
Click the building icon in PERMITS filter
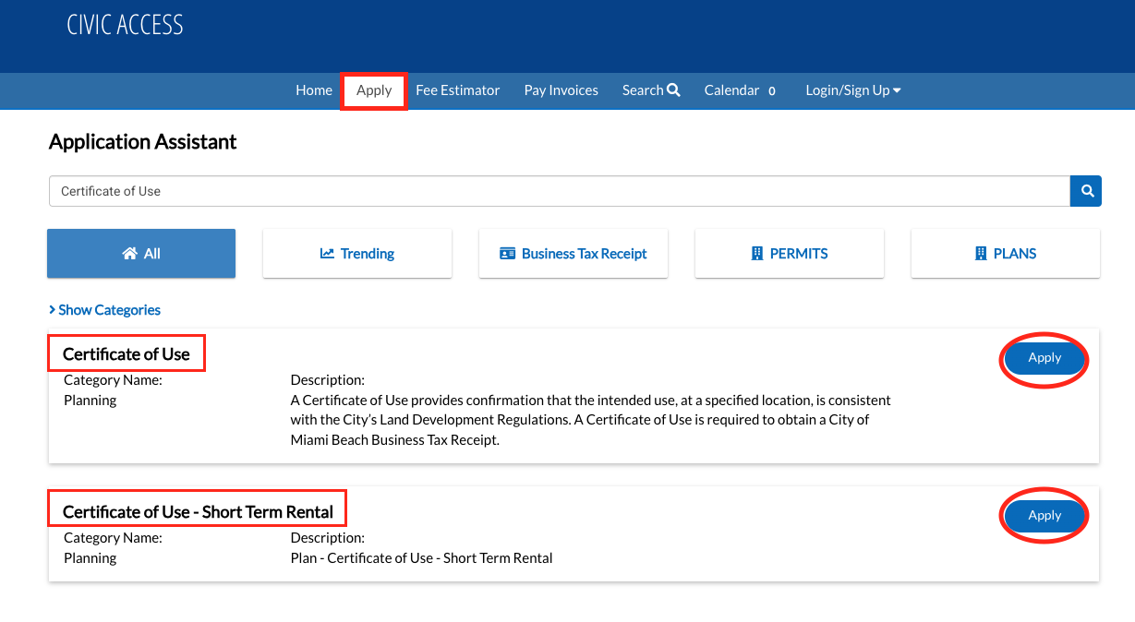point(757,254)
